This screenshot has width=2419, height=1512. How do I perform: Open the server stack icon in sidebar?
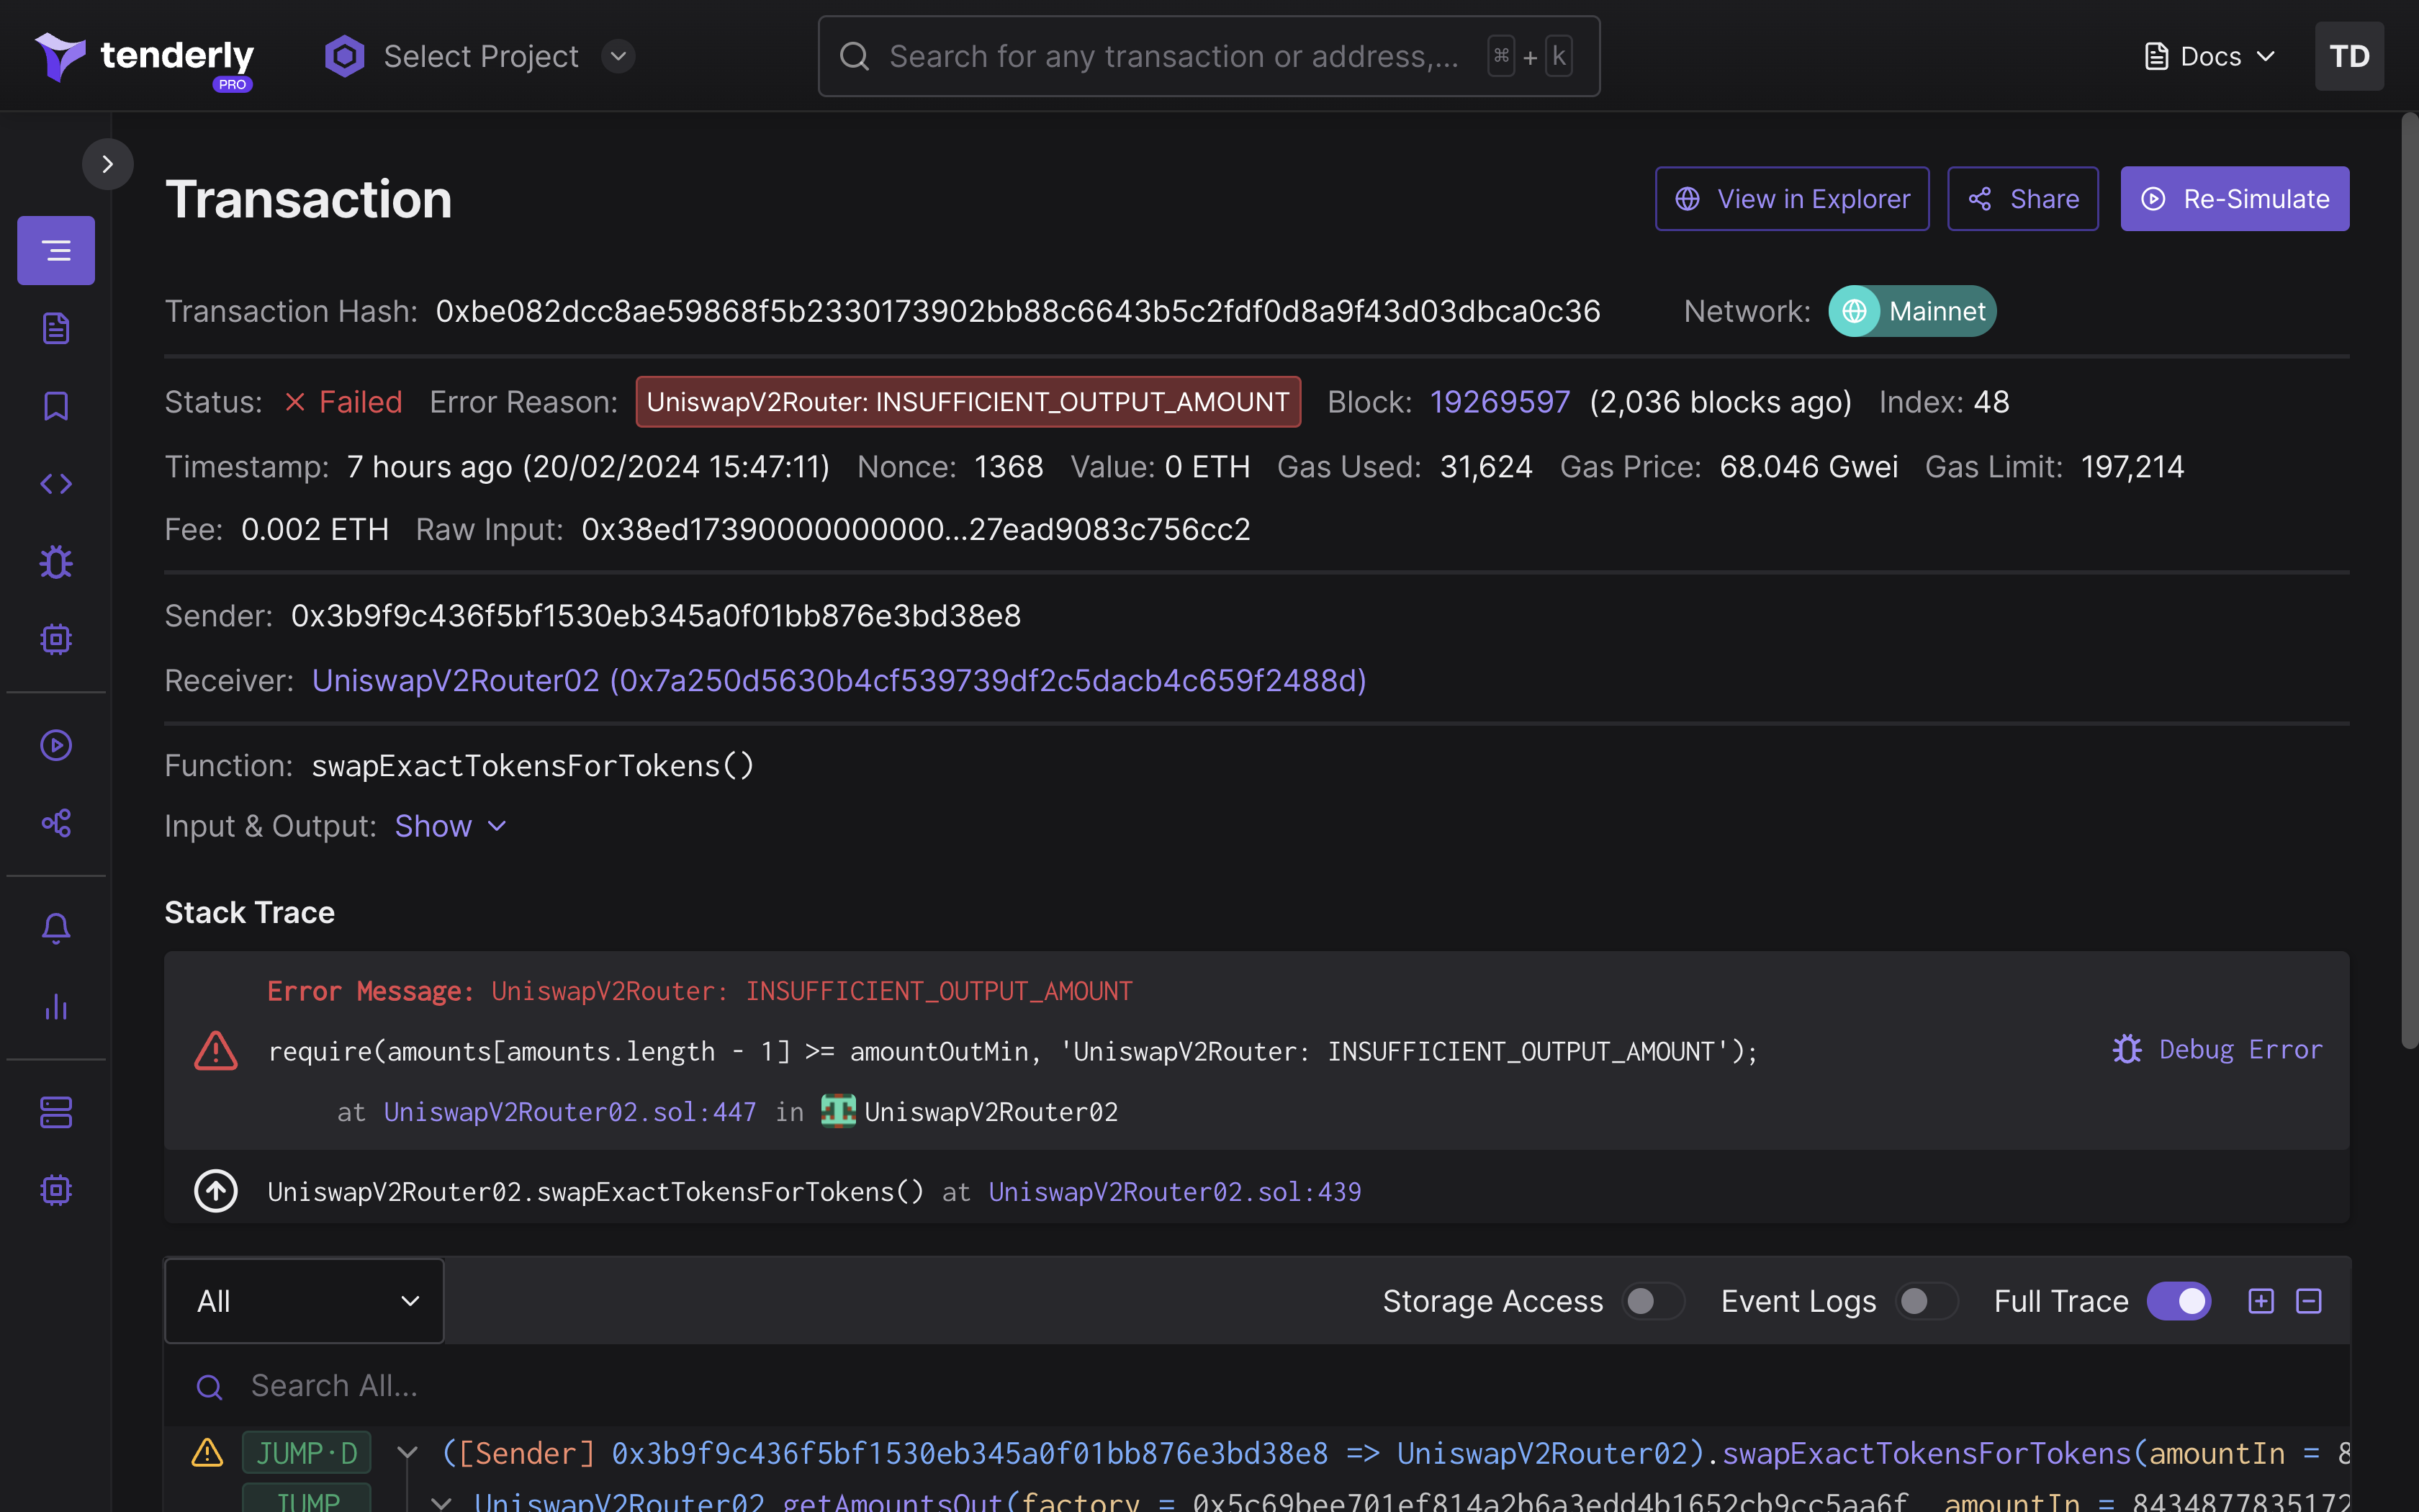[56, 1112]
